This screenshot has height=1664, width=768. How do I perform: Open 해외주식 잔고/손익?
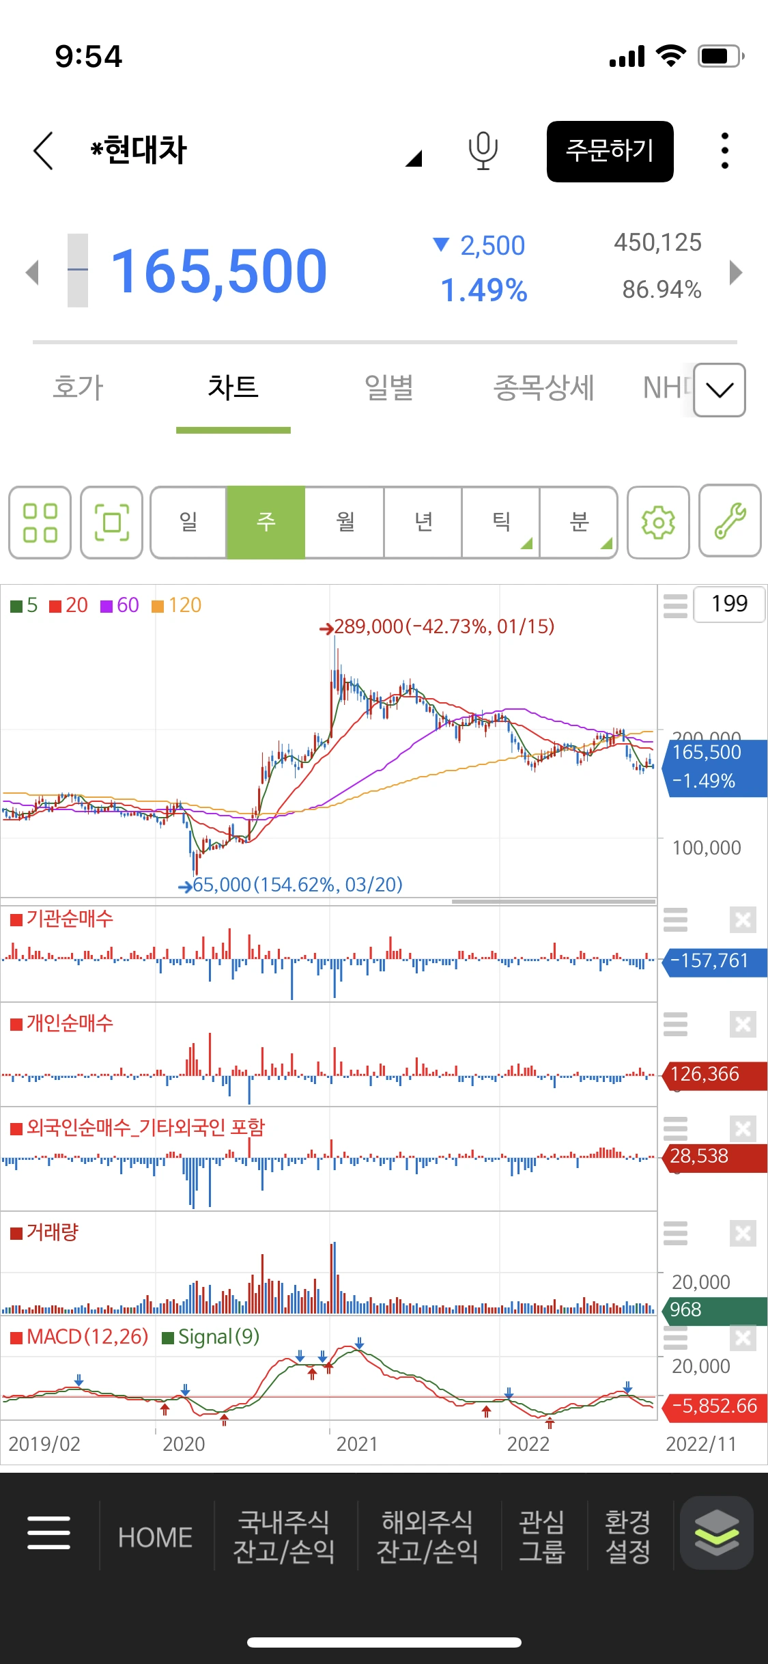coord(427,1536)
